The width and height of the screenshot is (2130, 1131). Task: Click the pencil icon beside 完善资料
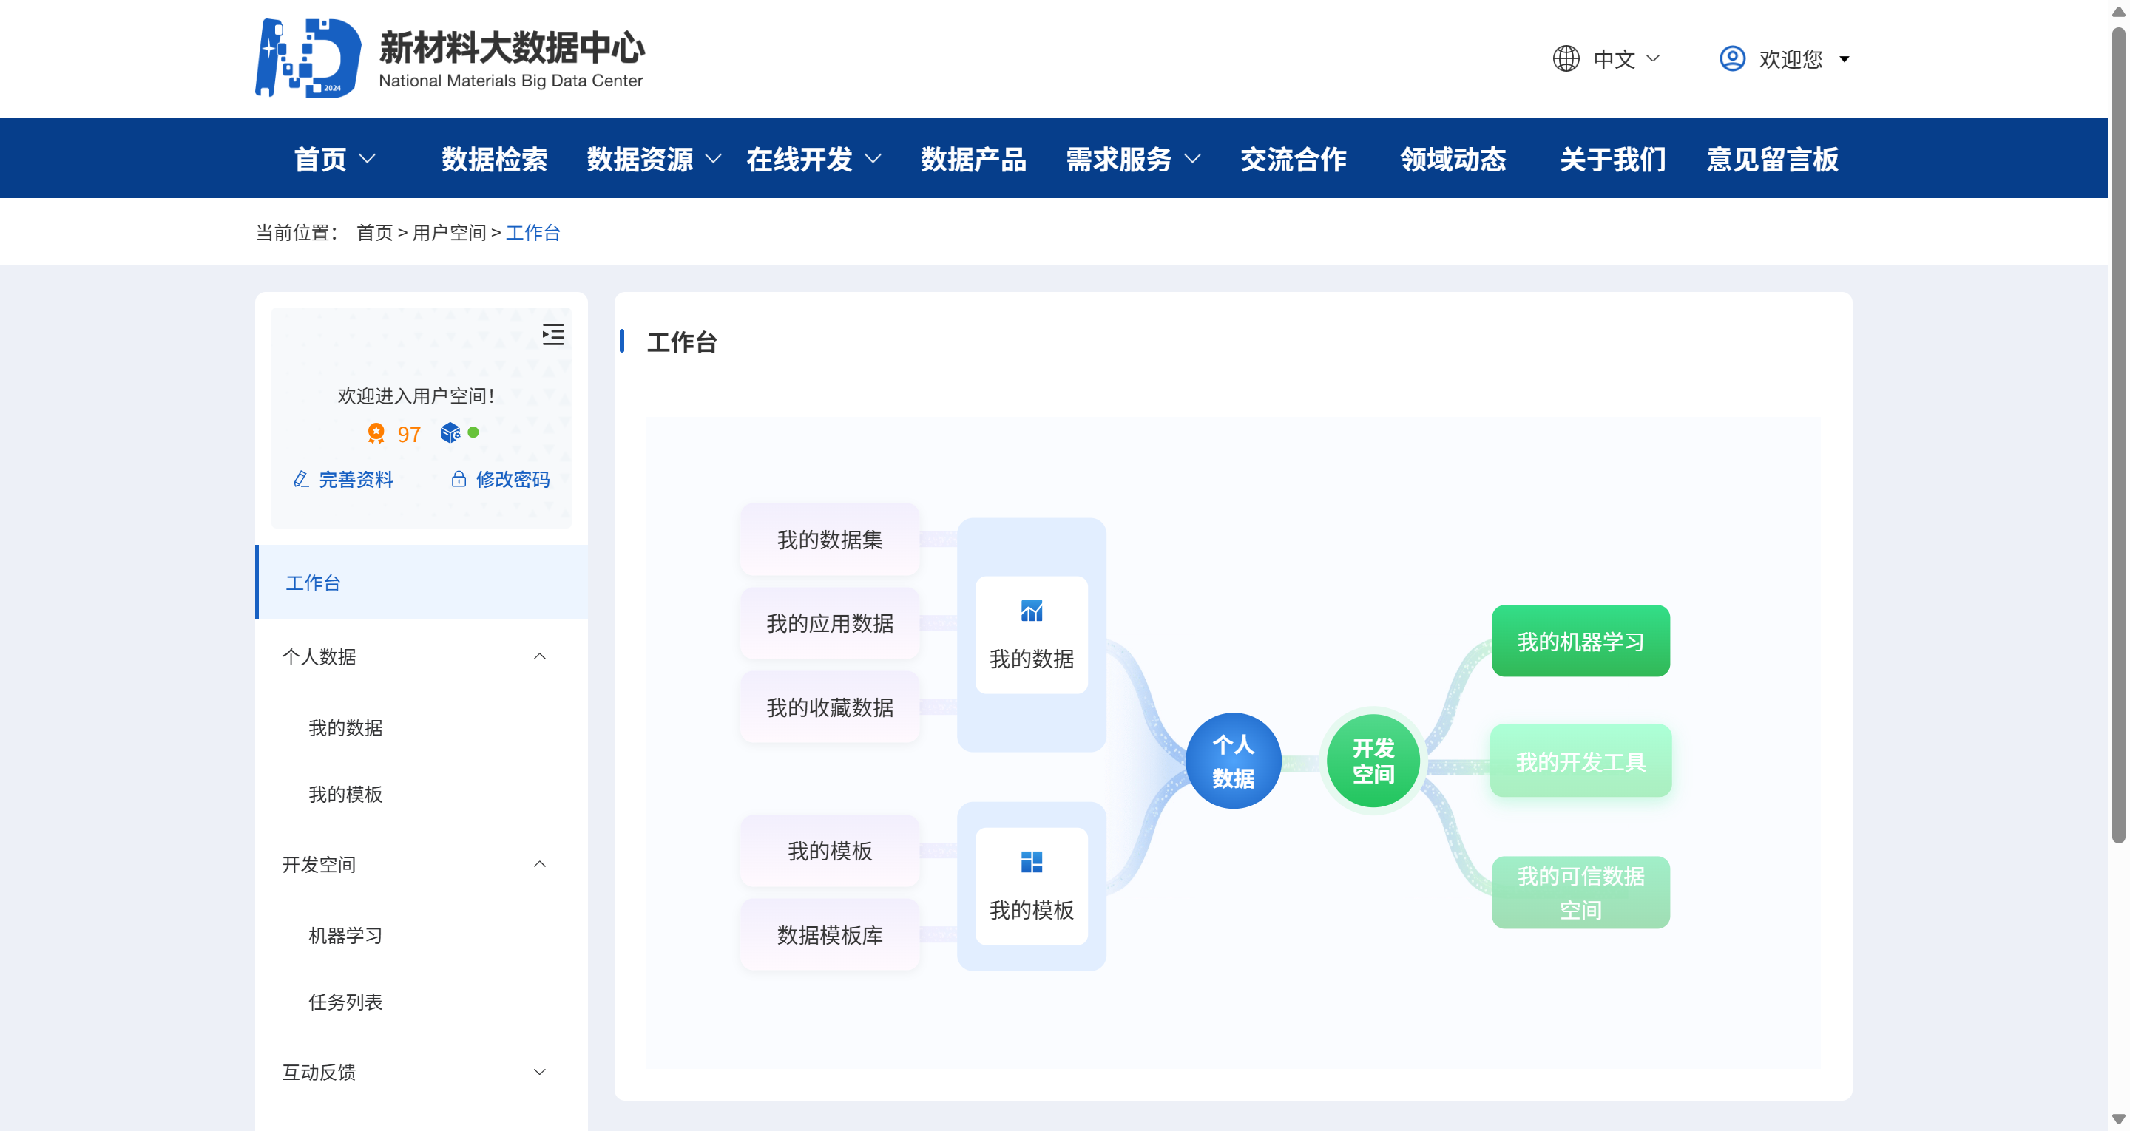(301, 480)
